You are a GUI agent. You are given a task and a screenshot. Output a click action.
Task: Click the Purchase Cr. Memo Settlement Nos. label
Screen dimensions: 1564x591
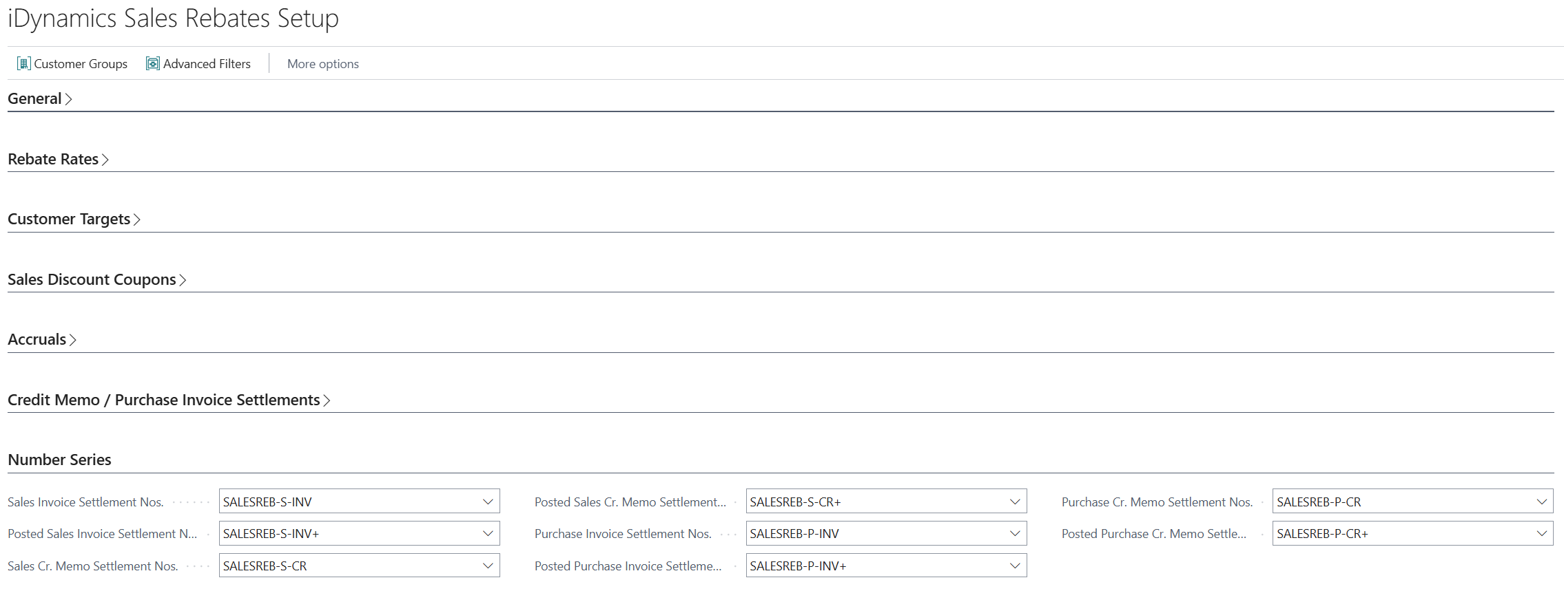point(1157,502)
